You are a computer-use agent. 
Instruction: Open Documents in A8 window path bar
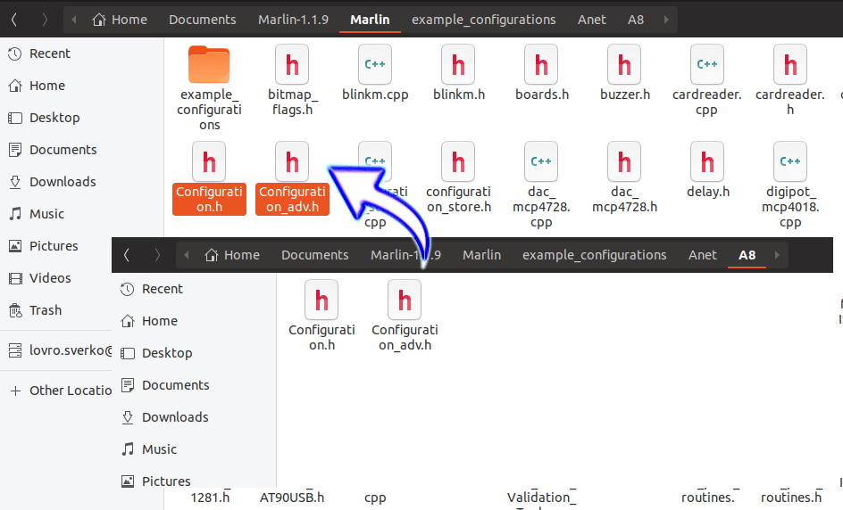click(314, 255)
